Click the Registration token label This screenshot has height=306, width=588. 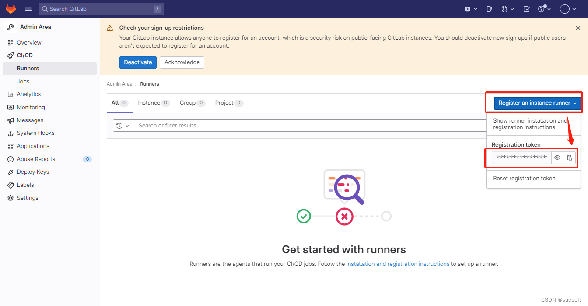[516, 145]
